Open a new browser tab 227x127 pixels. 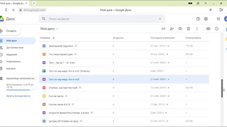(x=34, y=3)
